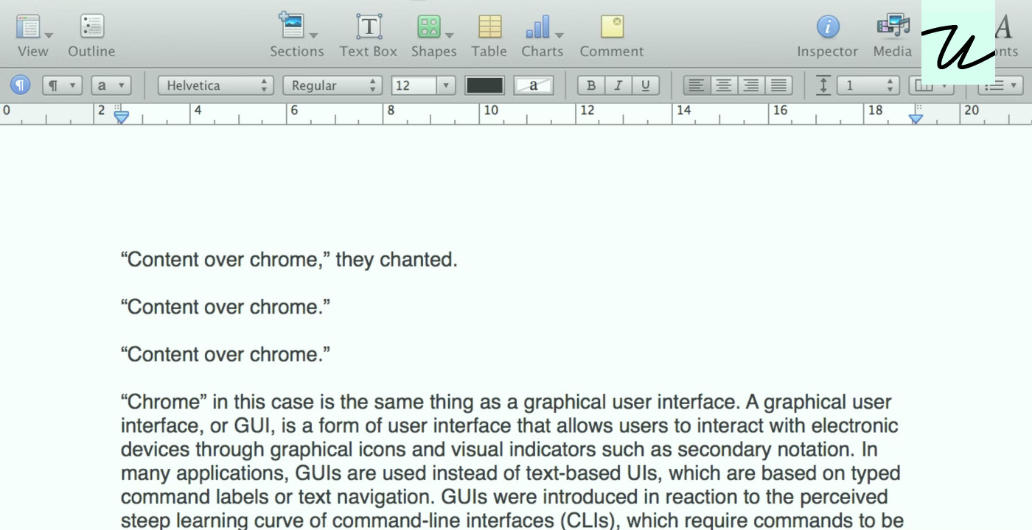Screen dimensions: 1032x530
Task: Open the columns dropdown
Action: pos(931,85)
